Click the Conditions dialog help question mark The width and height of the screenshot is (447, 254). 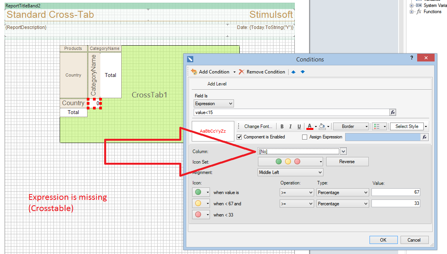[x=412, y=58]
